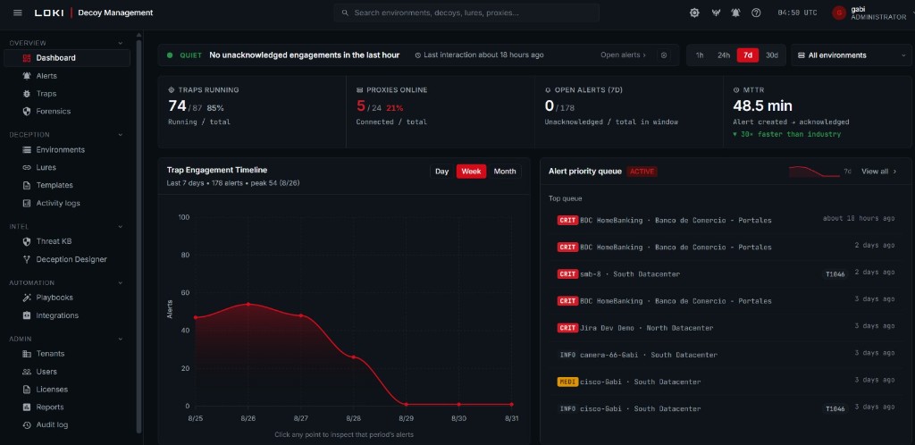The height and width of the screenshot is (445, 915).
Task: Open the hamburger navigation menu
Action: pyautogui.click(x=18, y=13)
